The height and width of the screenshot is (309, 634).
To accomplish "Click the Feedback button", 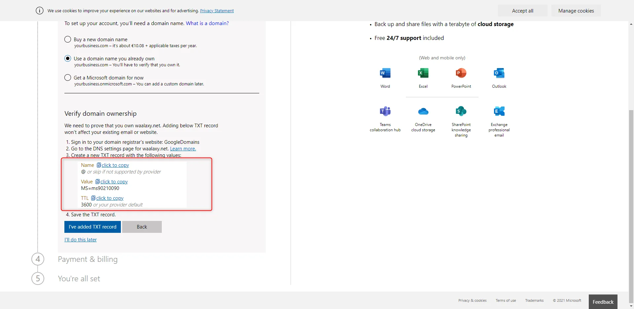I will pyautogui.click(x=603, y=302).
